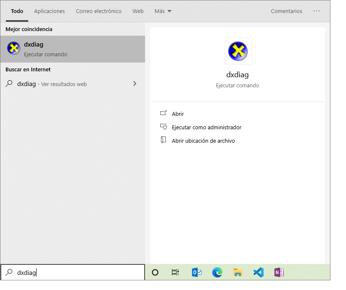Open Task View on the taskbar
This screenshot has width=346, height=290.
(175, 272)
